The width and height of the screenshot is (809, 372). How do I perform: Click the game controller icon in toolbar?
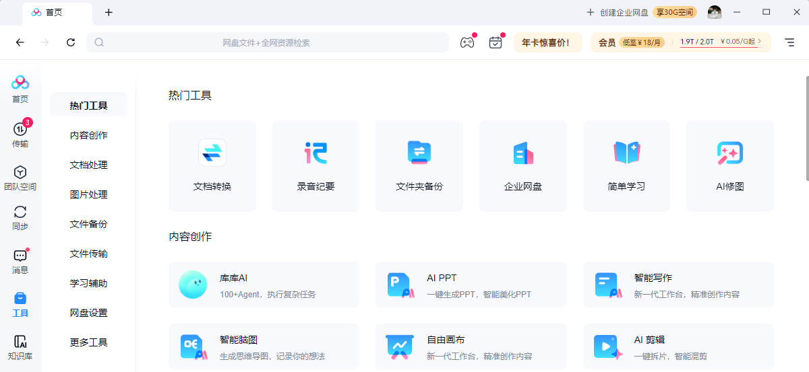click(x=467, y=42)
